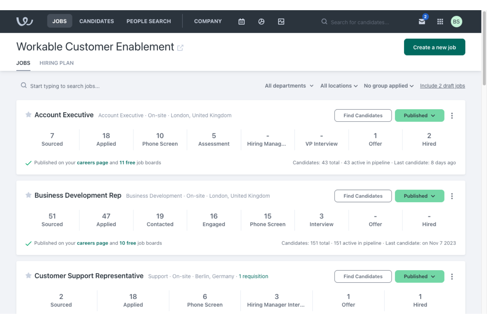The image size is (487, 324).
Task: Go to the Jobs nav item
Action: [x=60, y=21]
